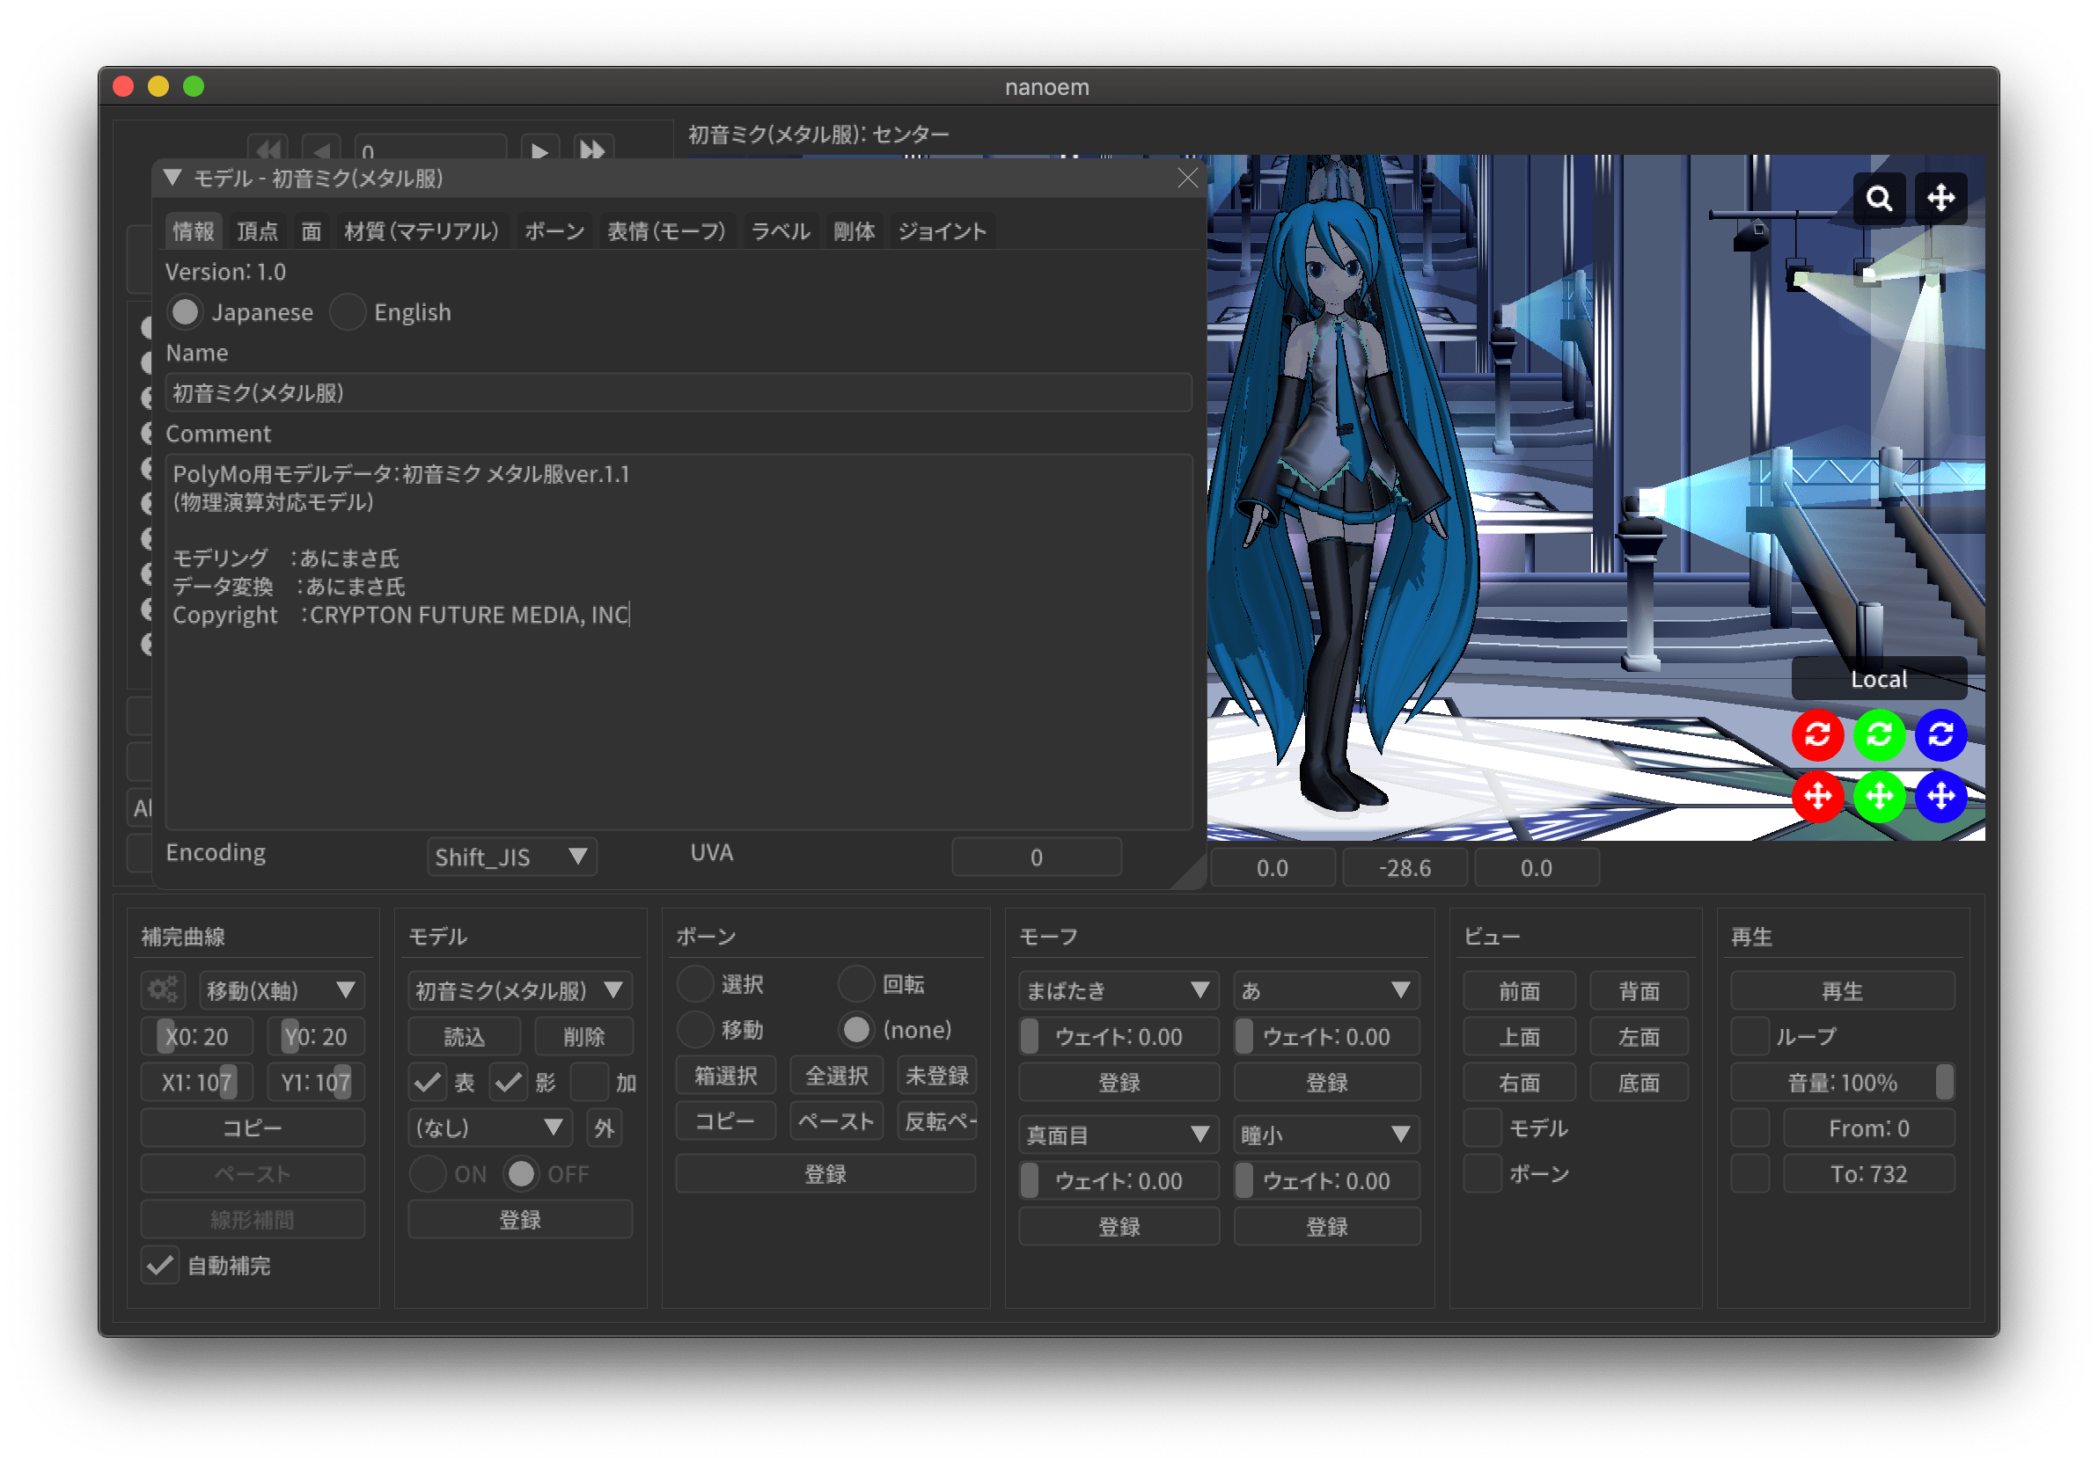Click the blue translate Z-axis icon
The width and height of the screenshot is (2098, 1467).
click(x=1940, y=797)
